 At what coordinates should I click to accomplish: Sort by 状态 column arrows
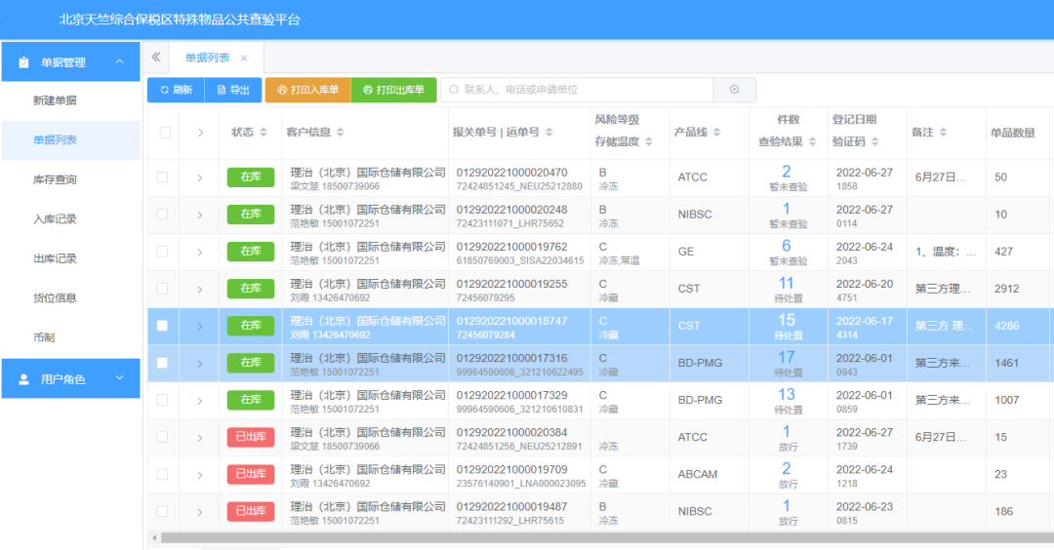pyautogui.click(x=263, y=133)
